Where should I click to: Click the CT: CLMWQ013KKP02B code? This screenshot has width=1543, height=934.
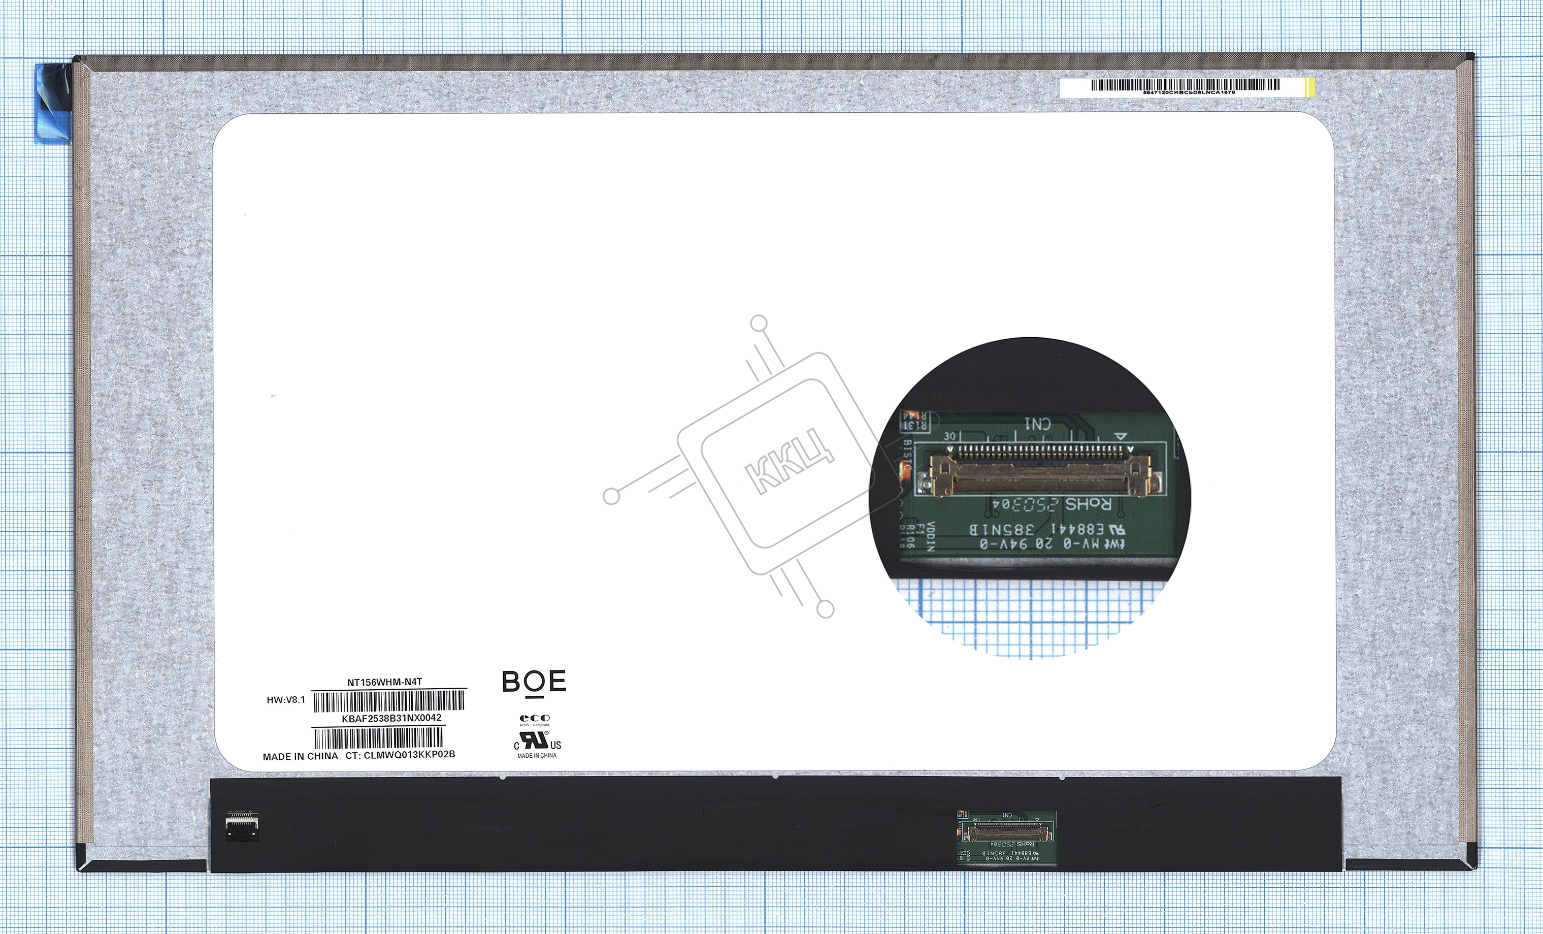point(400,754)
